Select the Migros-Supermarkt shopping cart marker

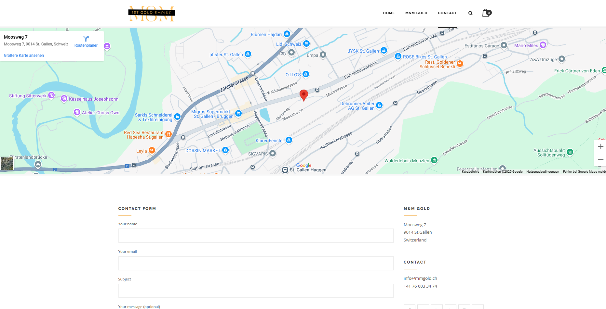coord(238,113)
